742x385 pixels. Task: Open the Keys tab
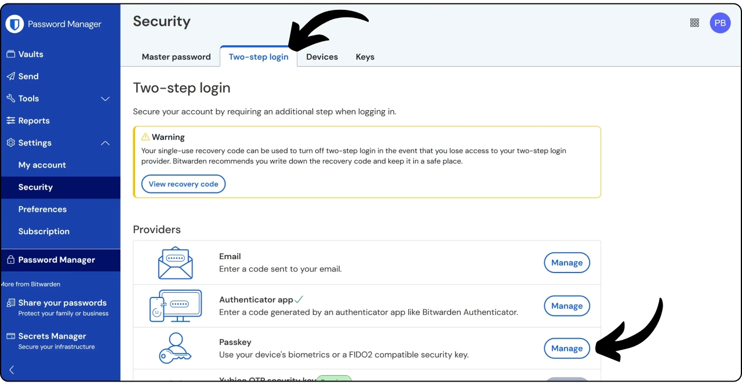365,57
